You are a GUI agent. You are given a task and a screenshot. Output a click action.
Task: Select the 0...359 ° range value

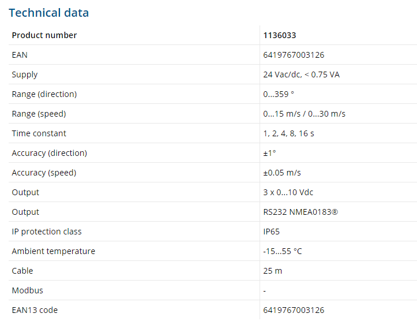[279, 94]
